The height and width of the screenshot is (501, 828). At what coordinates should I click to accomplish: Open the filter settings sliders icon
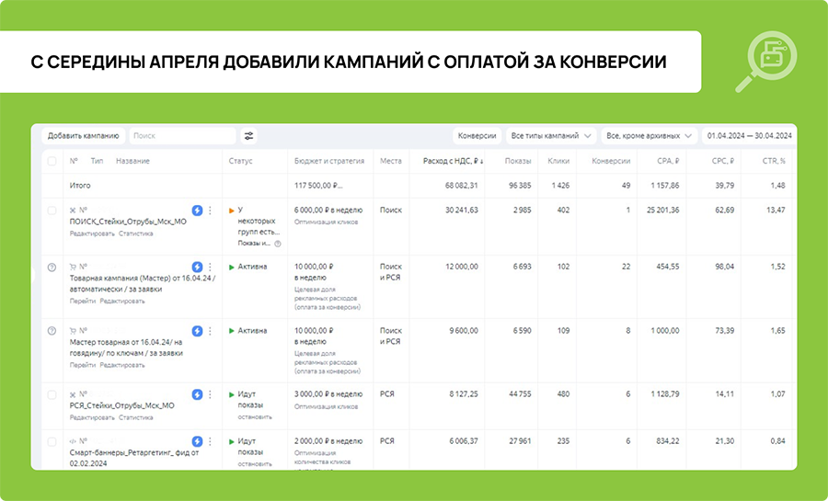(248, 136)
